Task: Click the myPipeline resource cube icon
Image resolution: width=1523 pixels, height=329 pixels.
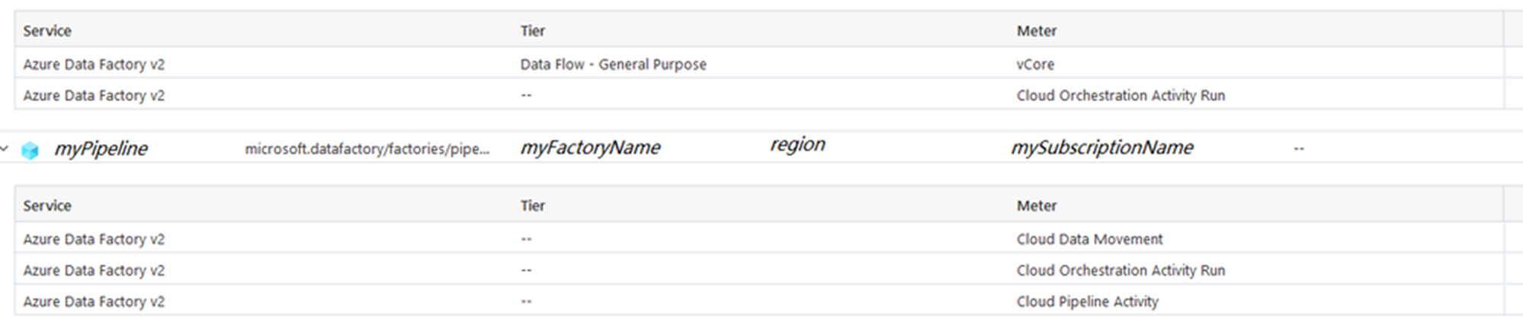Action: point(30,150)
